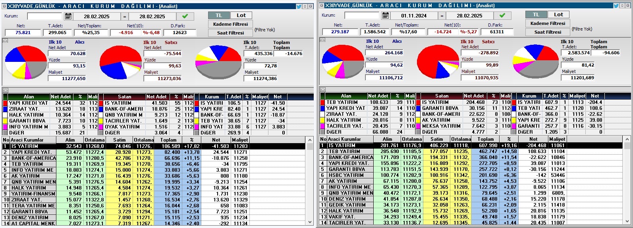Click Kademe Filtresi in the left window

pos(230,24)
